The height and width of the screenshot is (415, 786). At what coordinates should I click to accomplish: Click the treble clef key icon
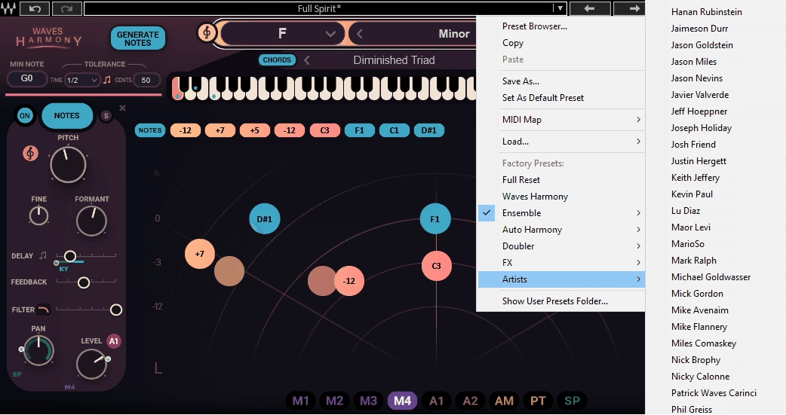click(207, 33)
